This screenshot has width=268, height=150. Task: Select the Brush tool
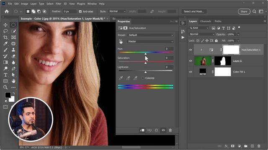[x=5, y=50]
